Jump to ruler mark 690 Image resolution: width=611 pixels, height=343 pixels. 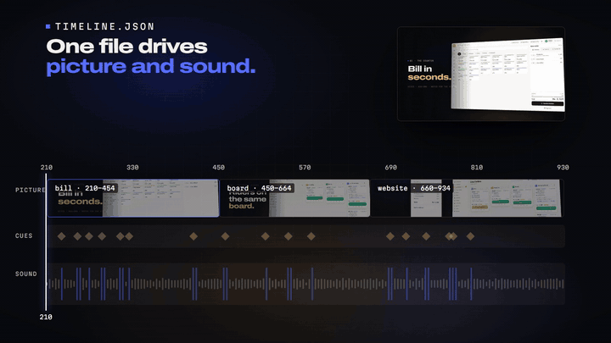tap(391, 167)
